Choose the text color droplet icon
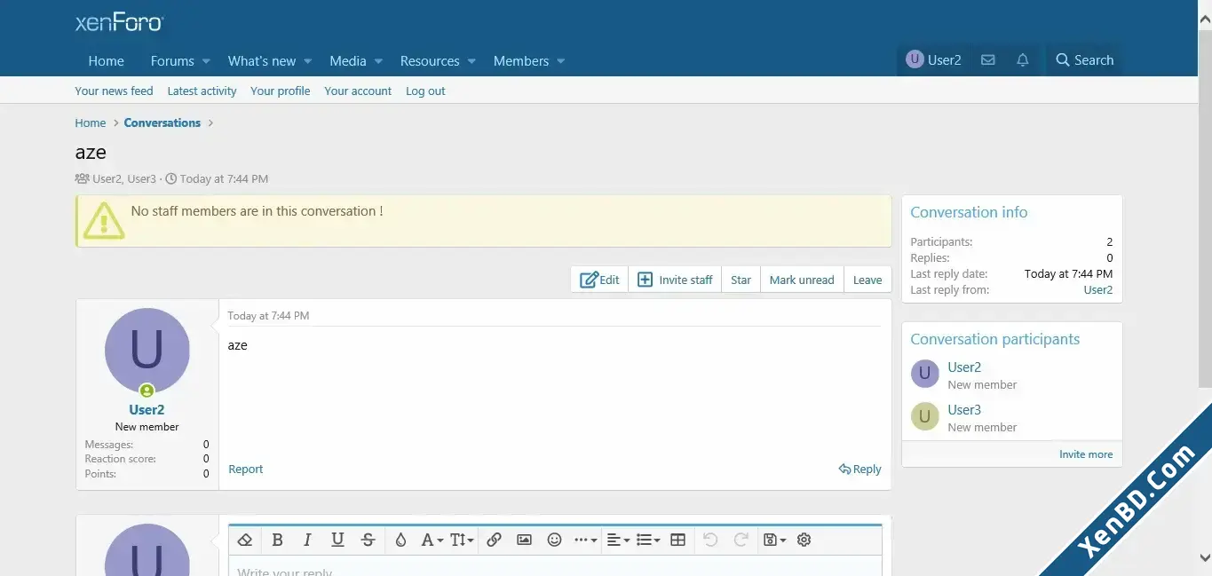The image size is (1212, 576). click(x=400, y=540)
